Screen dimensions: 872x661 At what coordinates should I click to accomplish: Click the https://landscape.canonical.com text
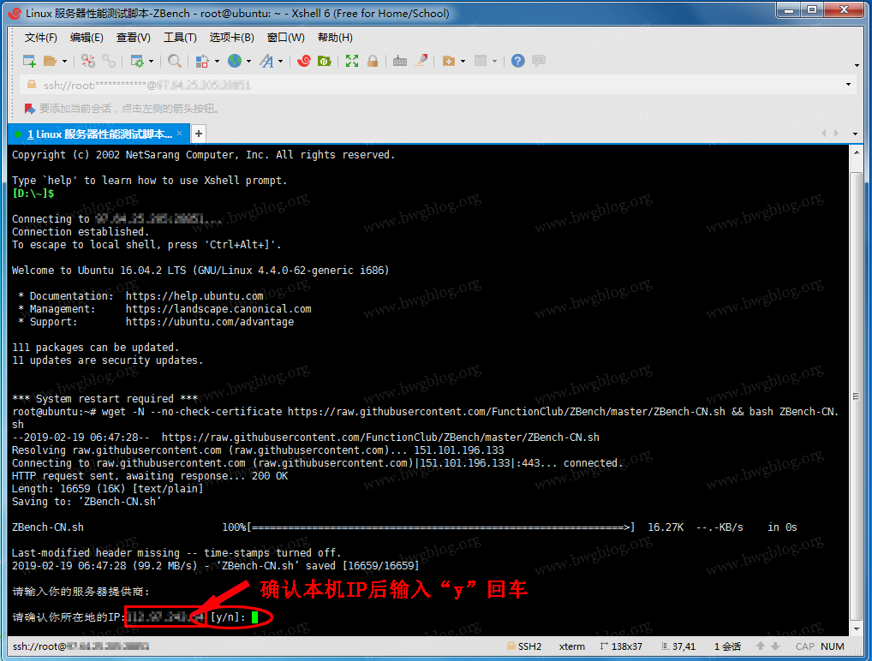(x=218, y=308)
